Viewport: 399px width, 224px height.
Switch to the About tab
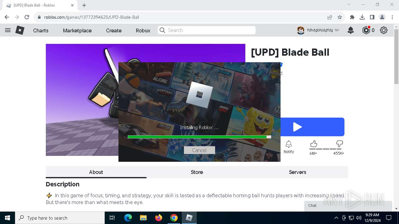96,172
